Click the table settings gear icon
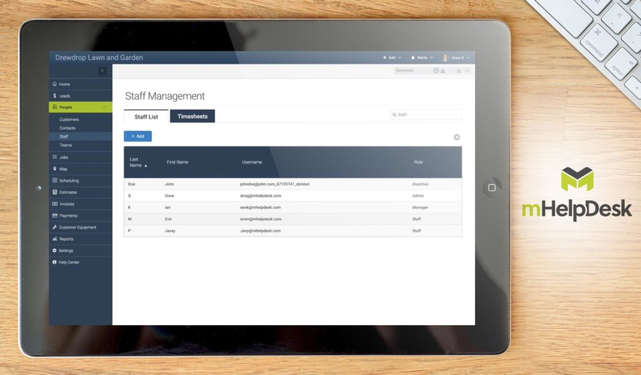This screenshot has height=375, width=641. click(x=456, y=137)
